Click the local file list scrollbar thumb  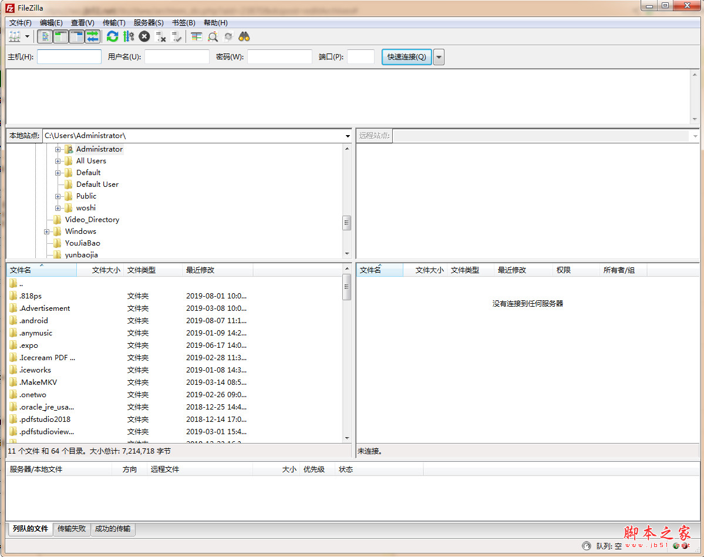[x=346, y=287]
